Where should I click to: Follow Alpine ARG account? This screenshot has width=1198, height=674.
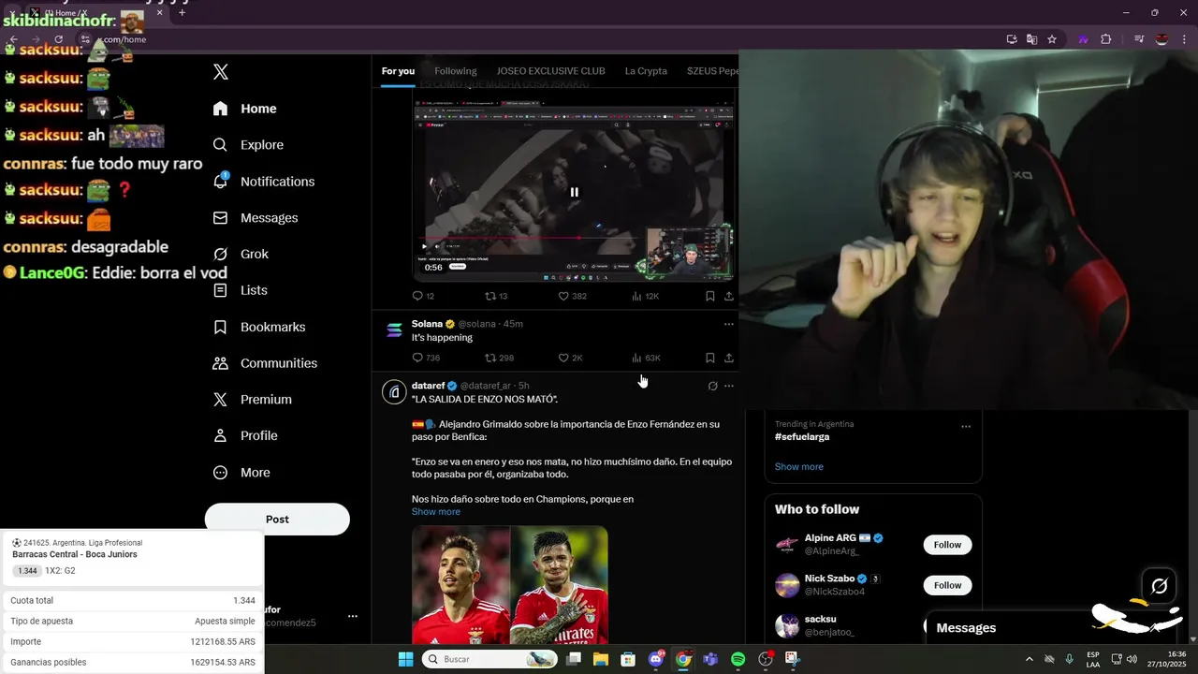(947, 545)
